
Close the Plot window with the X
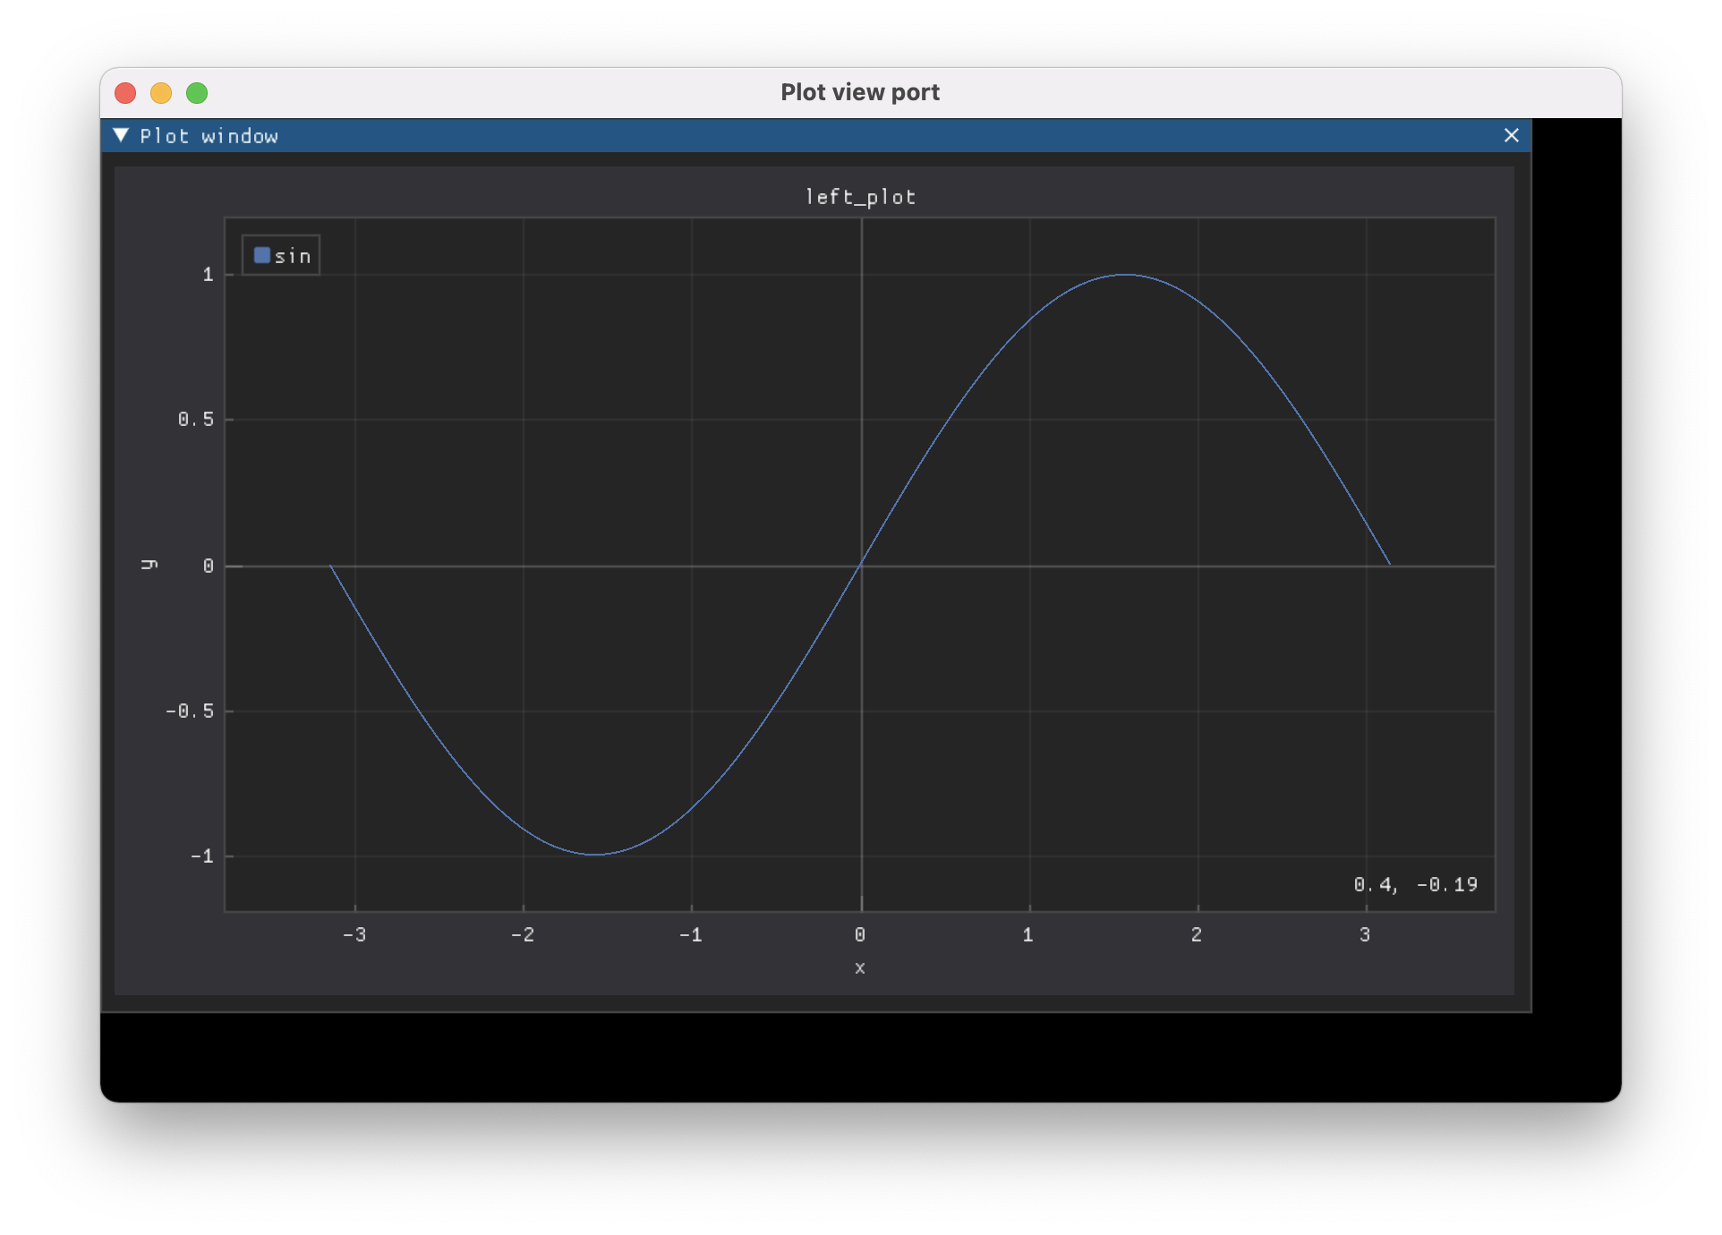(1511, 135)
